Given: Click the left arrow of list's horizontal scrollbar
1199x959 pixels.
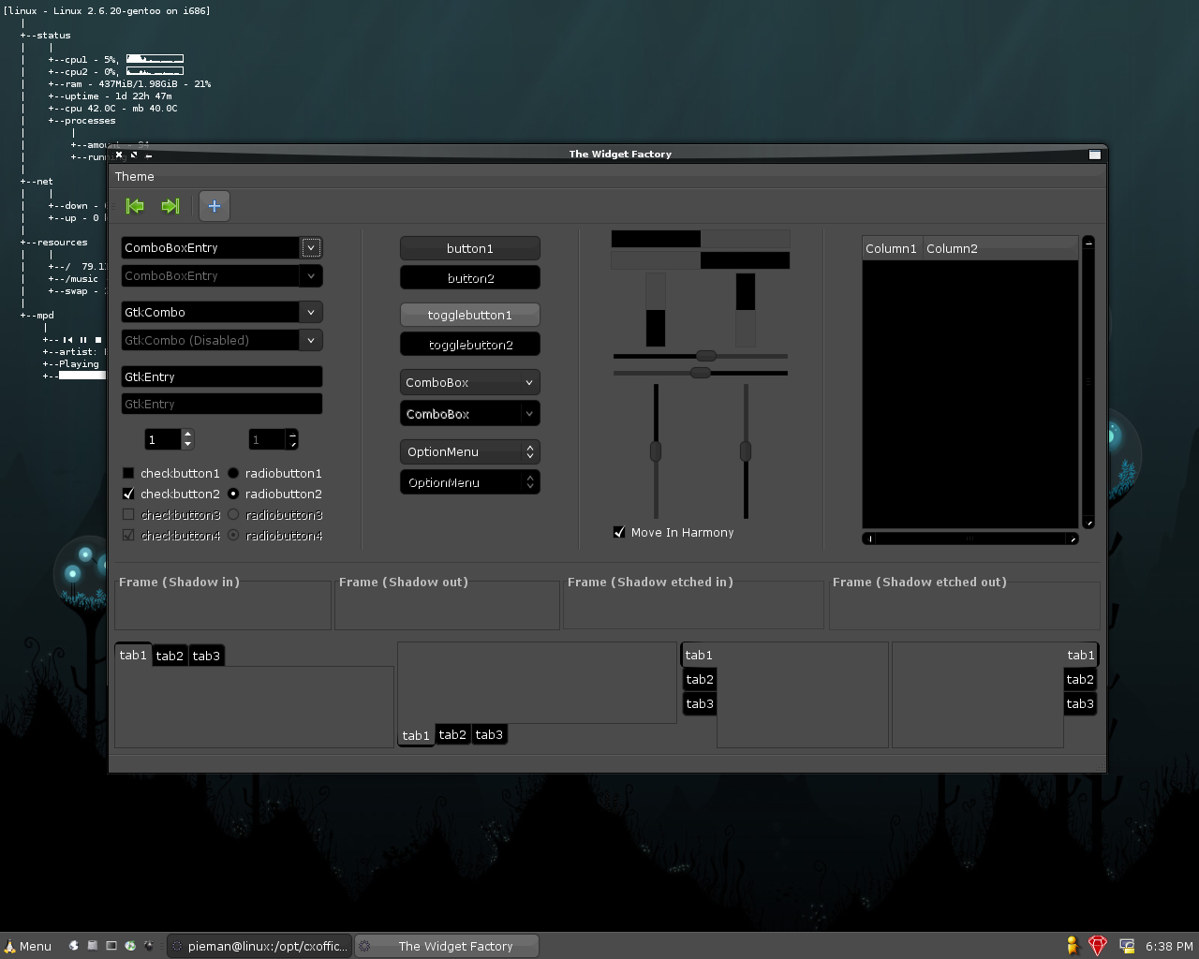Looking at the screenshot, I should 870,539.
